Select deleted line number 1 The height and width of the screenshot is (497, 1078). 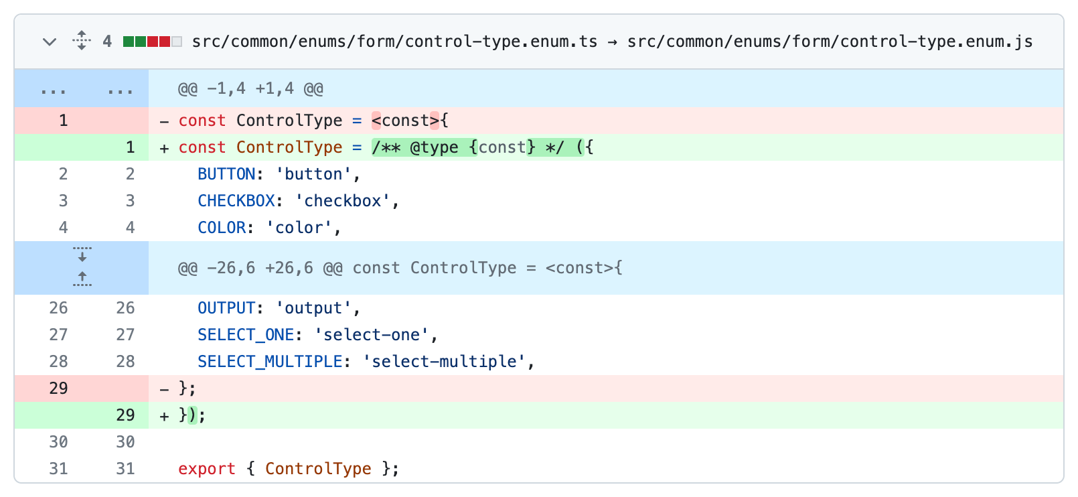click(x=63, y=121)
